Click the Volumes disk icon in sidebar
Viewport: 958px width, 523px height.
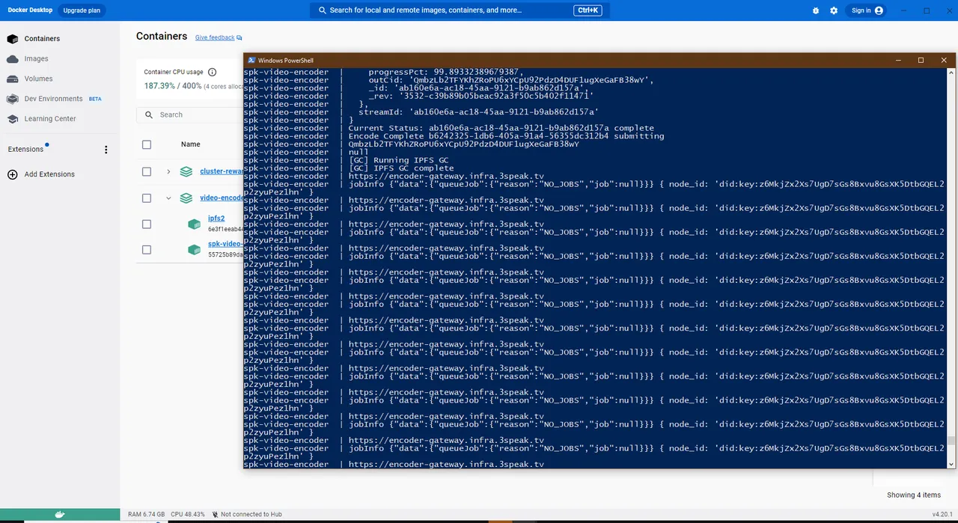tap(12, 79)
